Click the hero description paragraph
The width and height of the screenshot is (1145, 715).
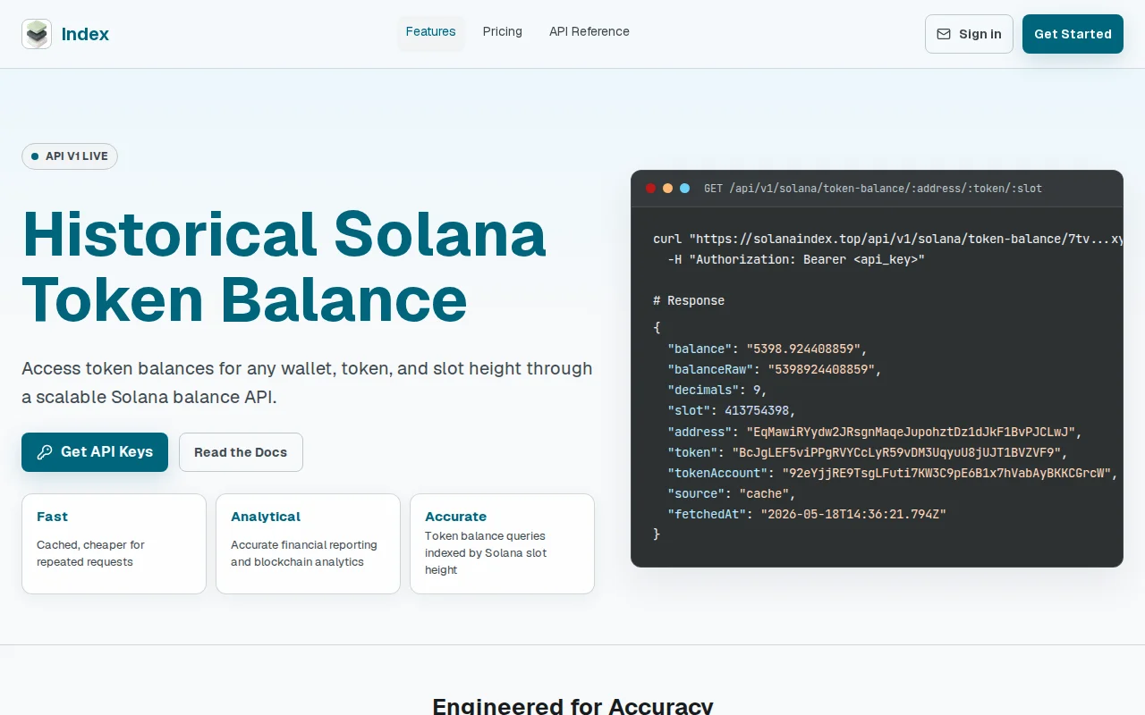click(x=307, y=383)
